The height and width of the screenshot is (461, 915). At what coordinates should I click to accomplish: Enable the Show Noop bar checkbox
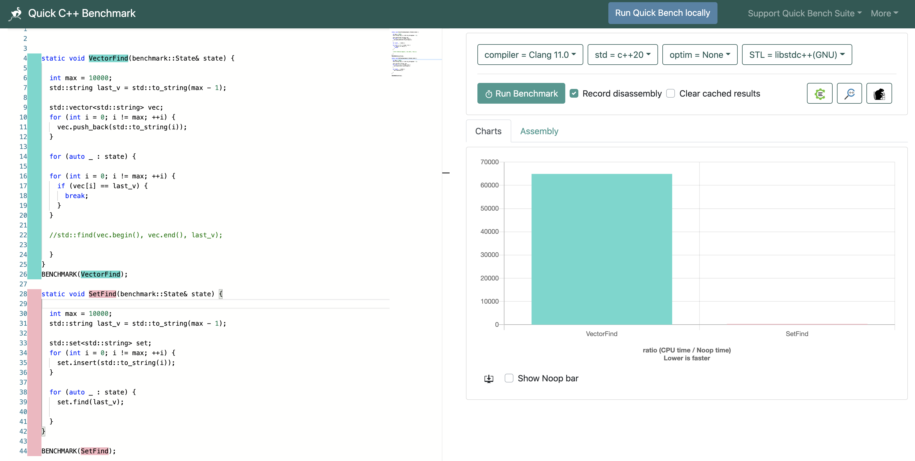pos(509,378)
